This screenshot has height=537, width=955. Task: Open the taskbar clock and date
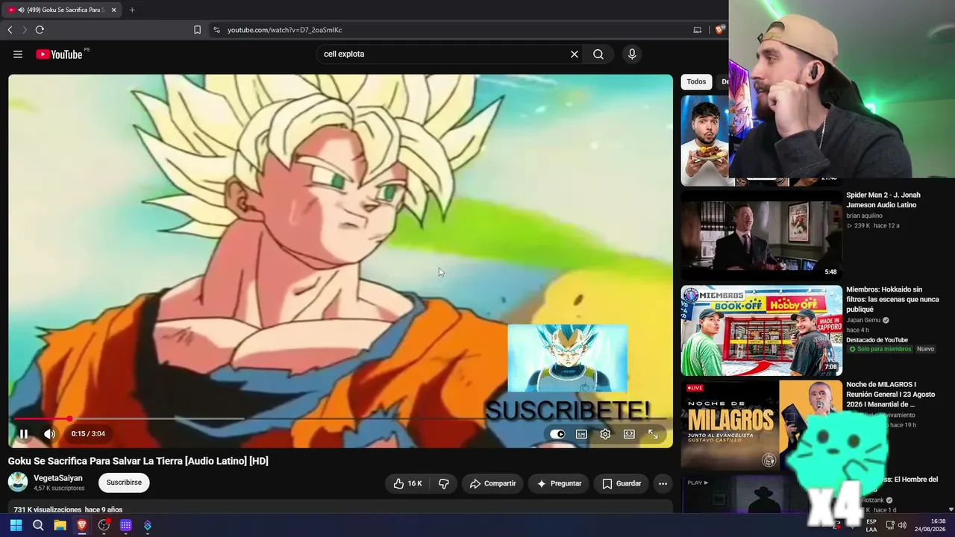(930, 525)
